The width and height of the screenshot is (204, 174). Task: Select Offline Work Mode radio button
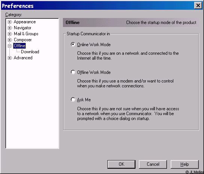[x=73, y=72]
